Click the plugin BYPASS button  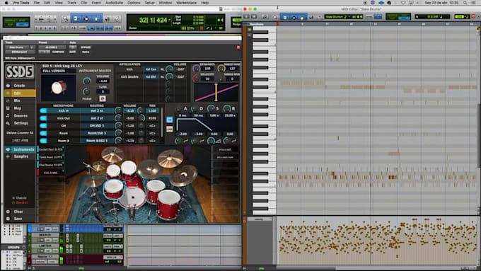click(x=86, y=47)
